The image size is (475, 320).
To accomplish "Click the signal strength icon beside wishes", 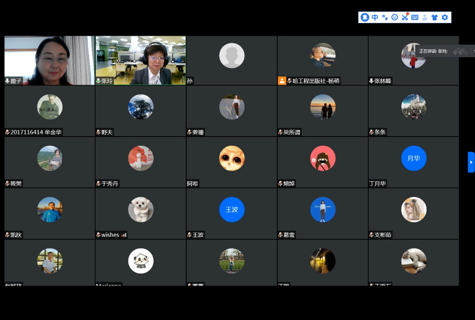I will (124, 235).
